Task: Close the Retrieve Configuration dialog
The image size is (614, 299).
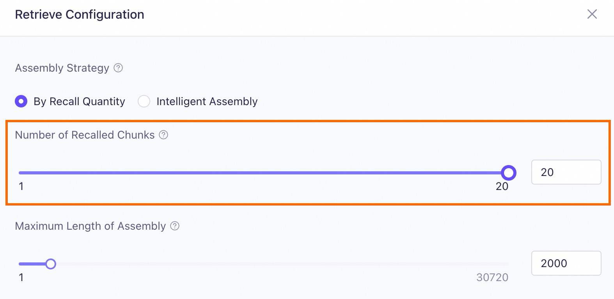Action: click(x=592, y=14)
